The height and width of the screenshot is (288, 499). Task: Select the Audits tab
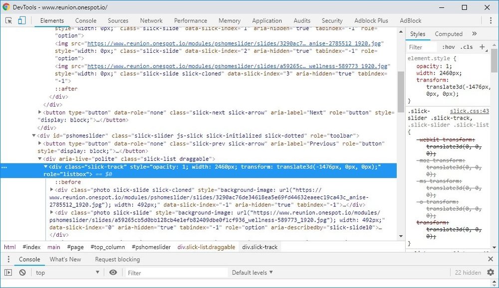click(302, 20)
